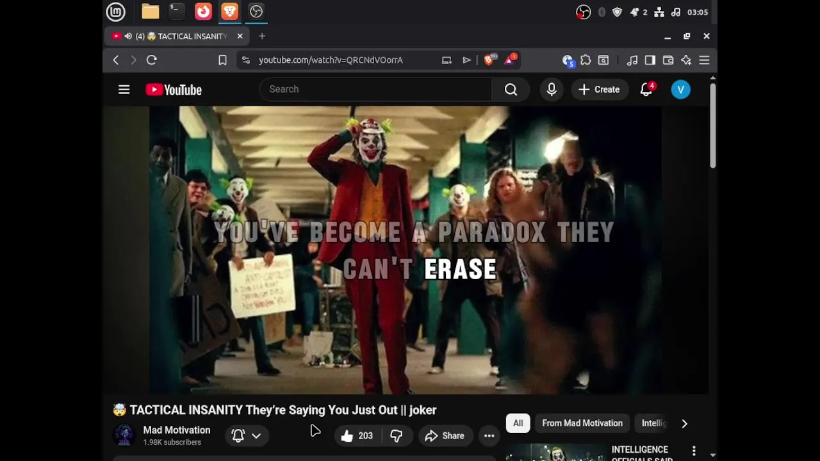Dislike the video
This screenshot has height=461, width=820.
pyautogui.click(x=397, y=436)
